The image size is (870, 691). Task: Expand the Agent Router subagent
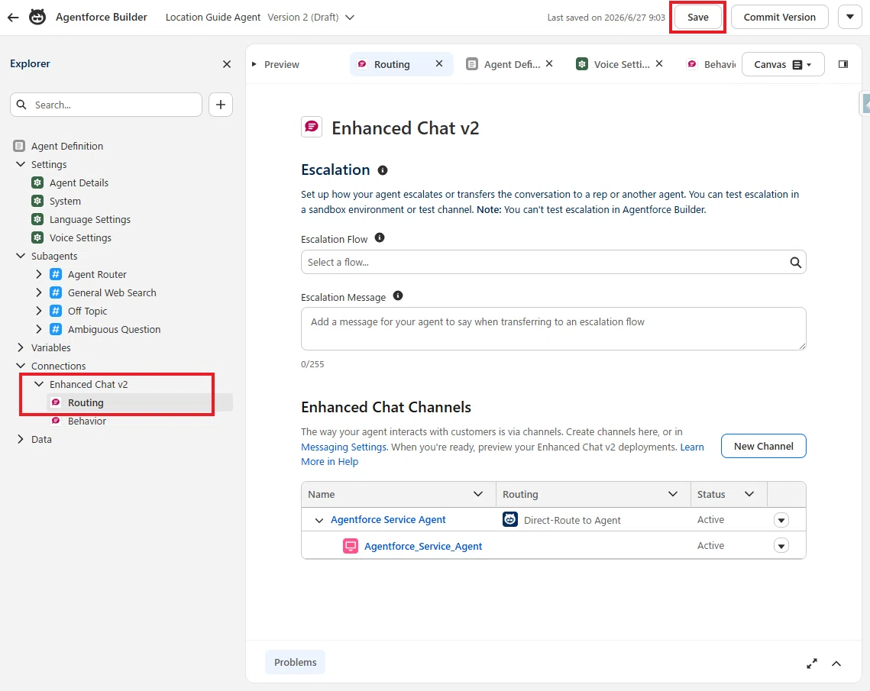39,274
